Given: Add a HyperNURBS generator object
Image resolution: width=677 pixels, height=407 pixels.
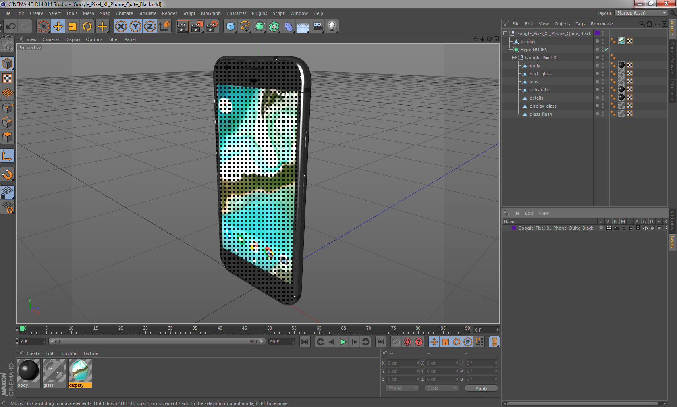Looking at the screenshot, I should tap(260, 27).
